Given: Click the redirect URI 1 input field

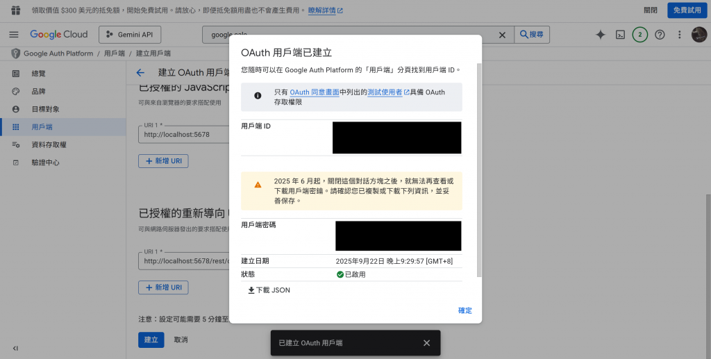Looking at the screenshot, I should [x=183, y=260].
